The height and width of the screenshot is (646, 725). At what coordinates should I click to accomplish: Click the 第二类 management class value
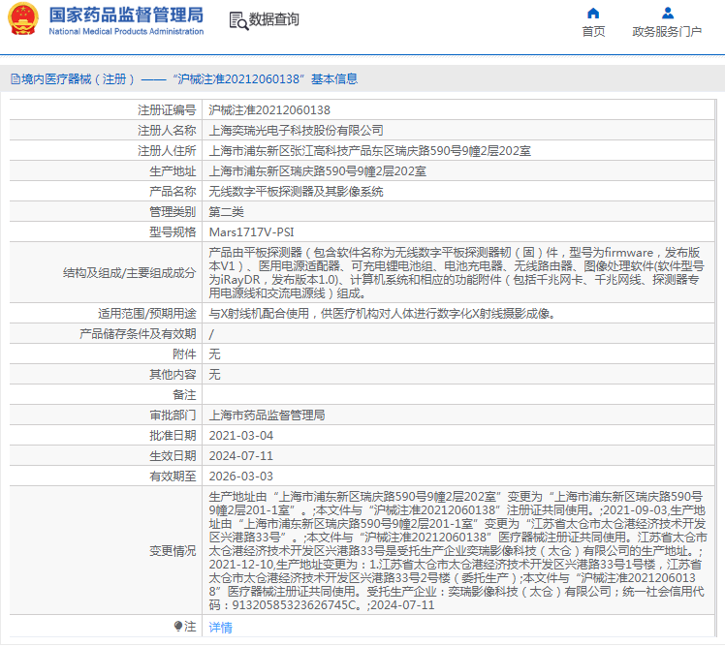coord(227,212)
